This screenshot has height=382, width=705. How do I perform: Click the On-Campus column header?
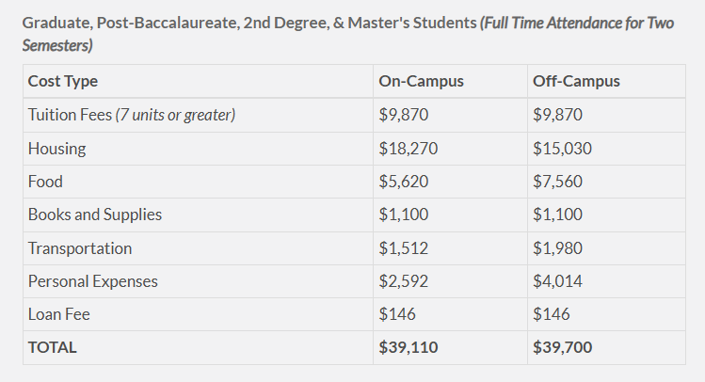tap(421, 82)
